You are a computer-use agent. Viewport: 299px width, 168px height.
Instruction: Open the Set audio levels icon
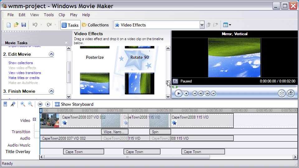[5, 104]
